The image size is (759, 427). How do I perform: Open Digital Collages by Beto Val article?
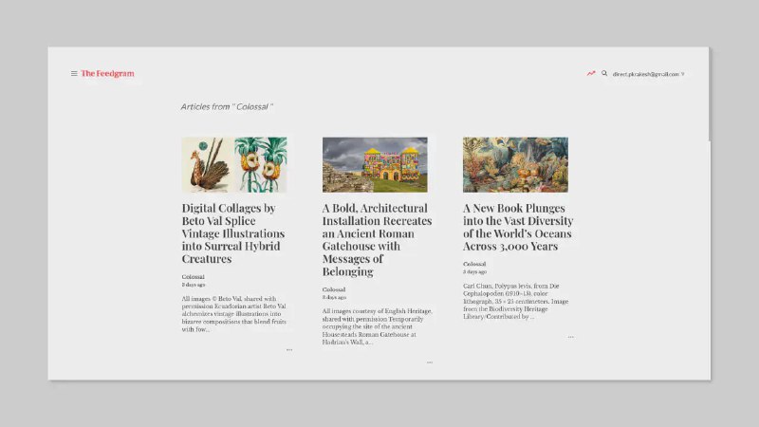tap(232, 233)
